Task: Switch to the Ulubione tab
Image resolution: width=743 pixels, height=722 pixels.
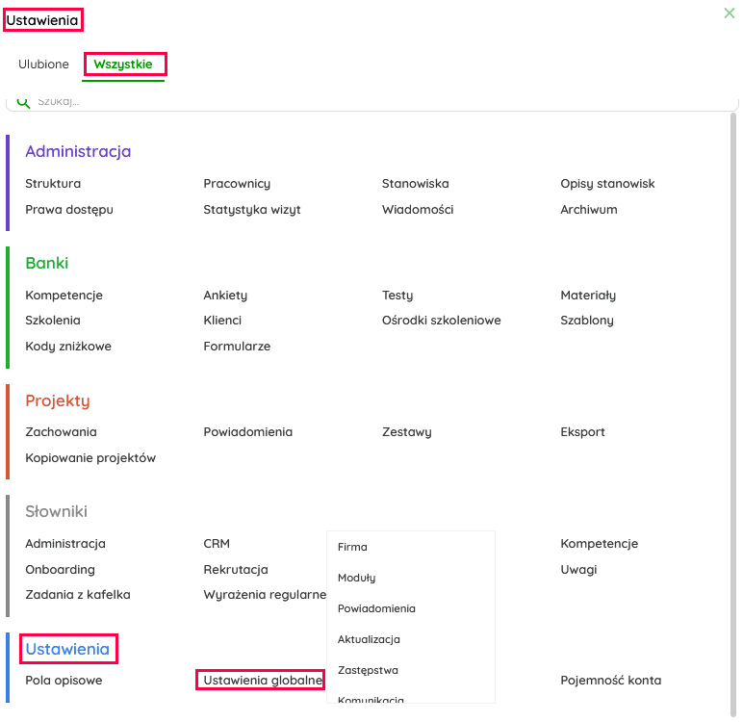Action: click(43, 64)
